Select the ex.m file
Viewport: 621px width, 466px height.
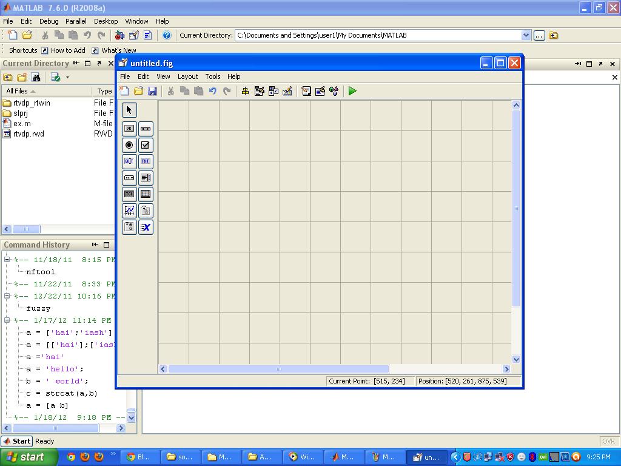coord(22,124)
